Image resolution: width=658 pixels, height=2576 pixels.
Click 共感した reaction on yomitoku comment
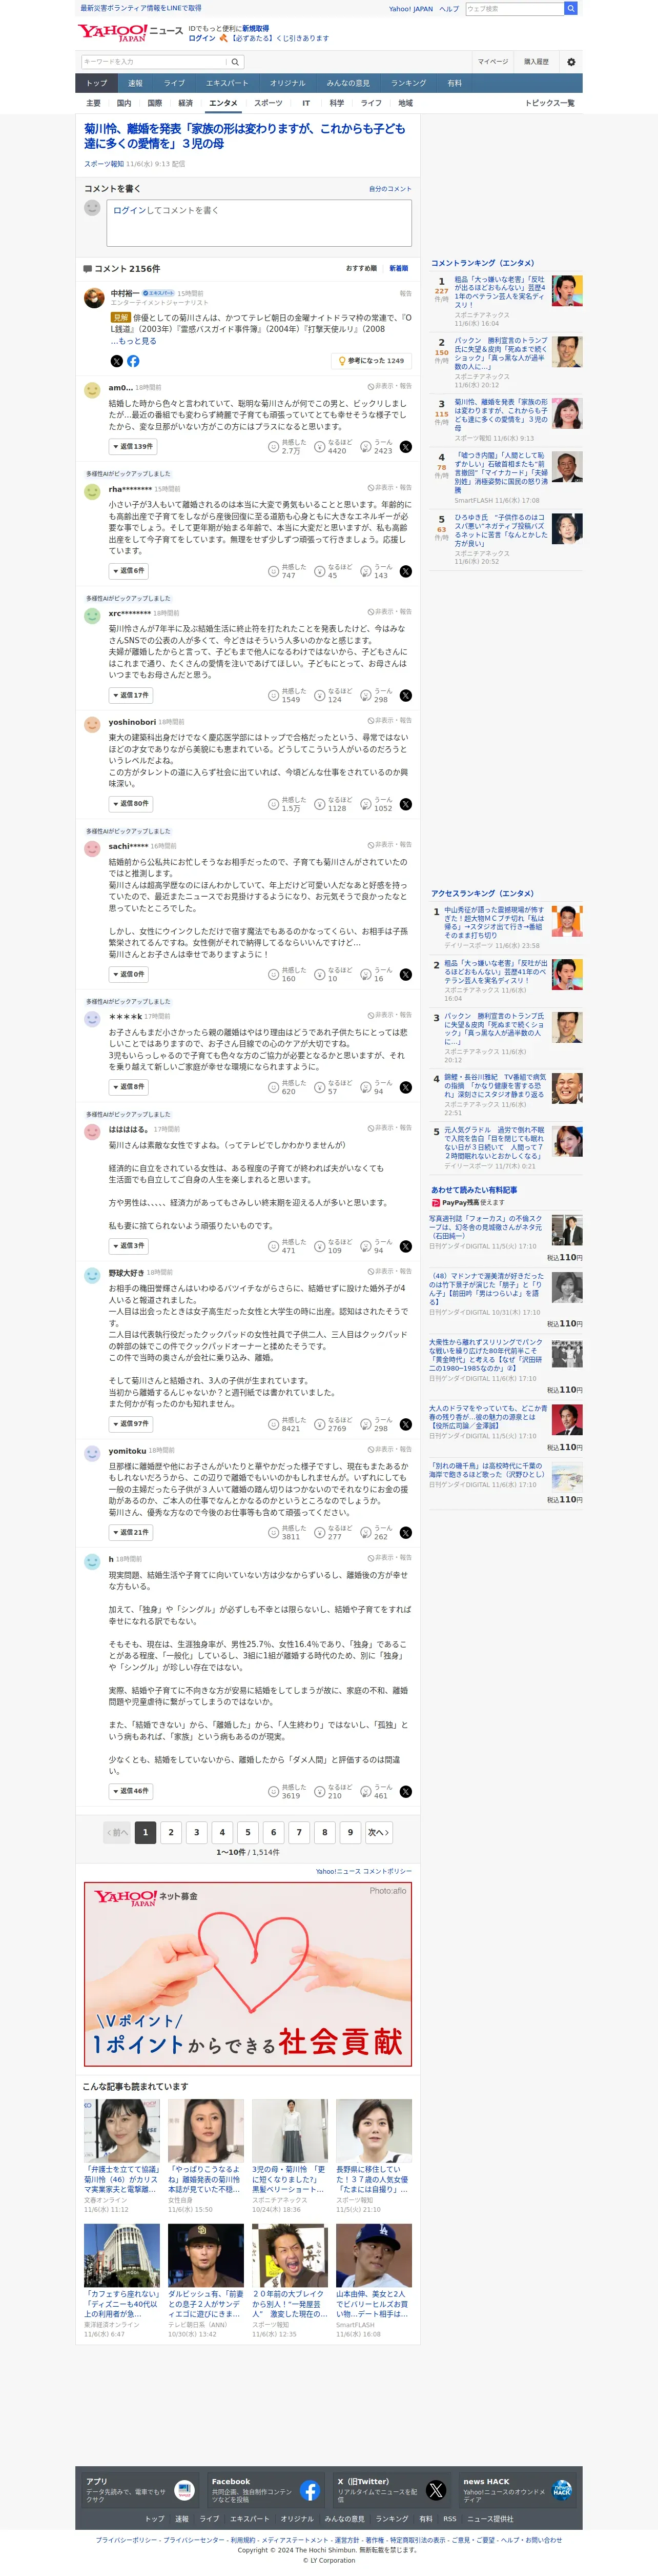(x=287, y=1532)
